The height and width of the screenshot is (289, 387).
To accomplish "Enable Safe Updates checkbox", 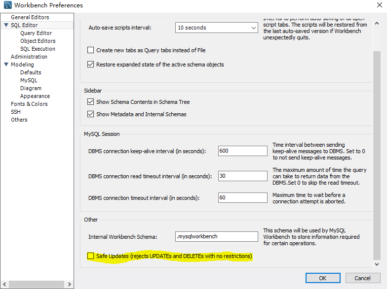I will pyautogui.click(x=91, y=256).
